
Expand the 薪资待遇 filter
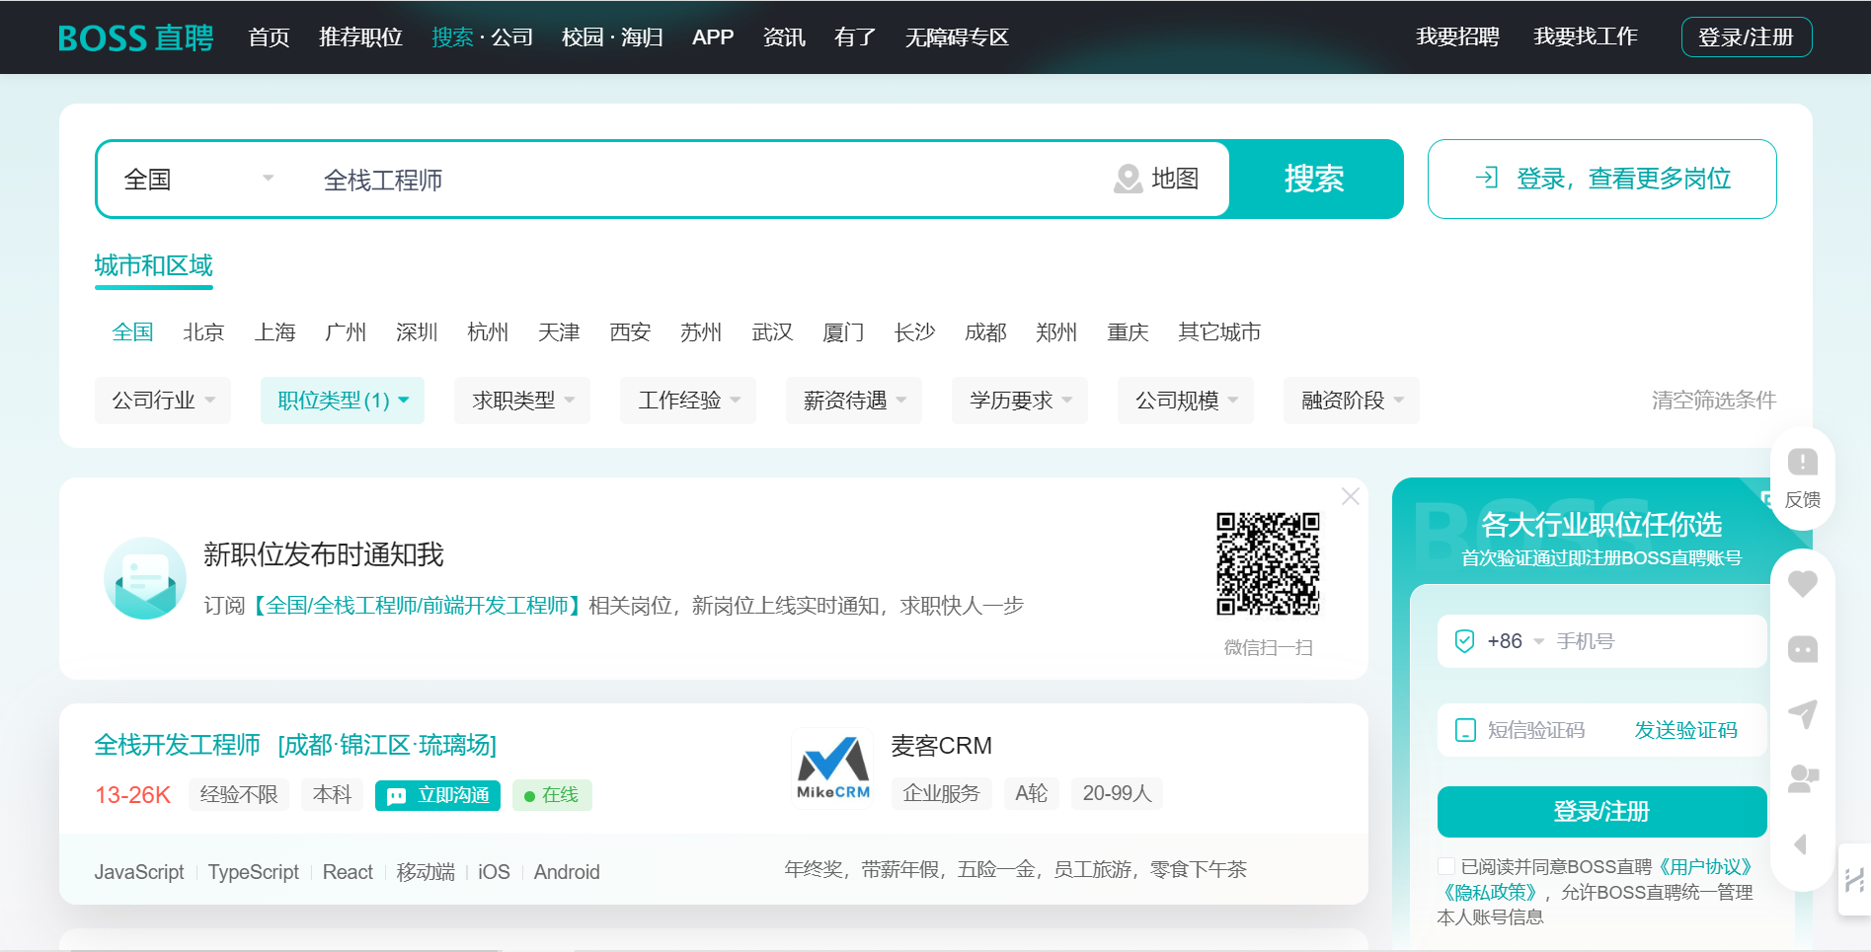tap(854, 401)
